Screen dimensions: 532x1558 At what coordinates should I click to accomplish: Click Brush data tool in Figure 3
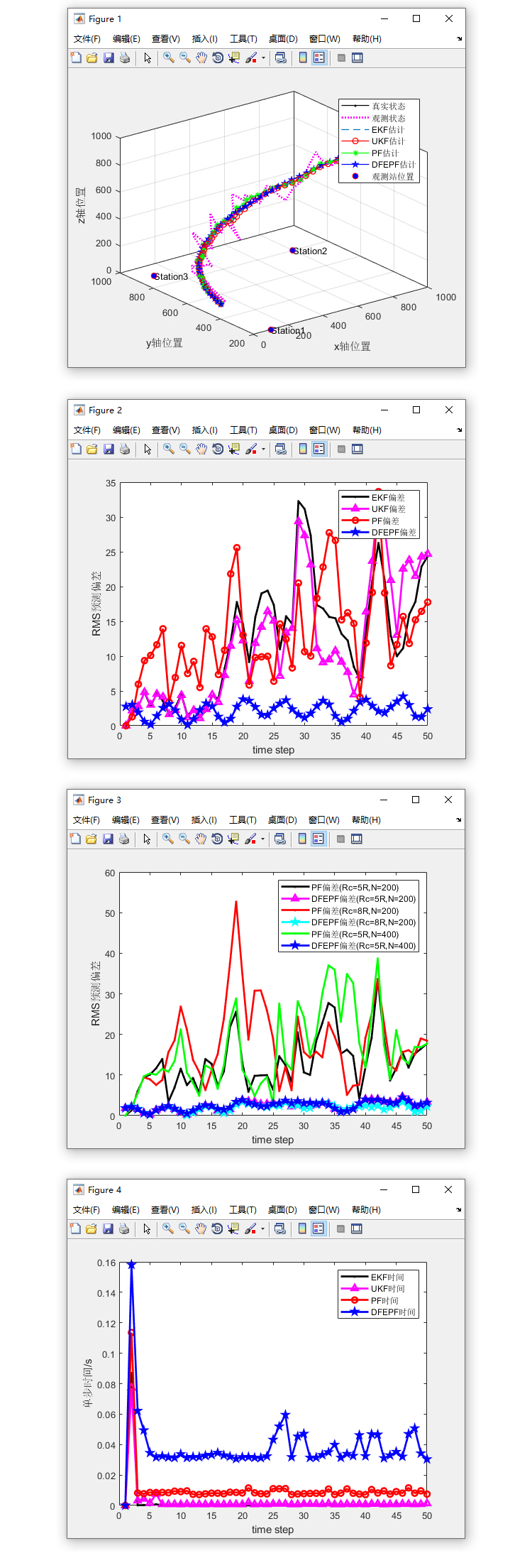click(x=250, y=839)
